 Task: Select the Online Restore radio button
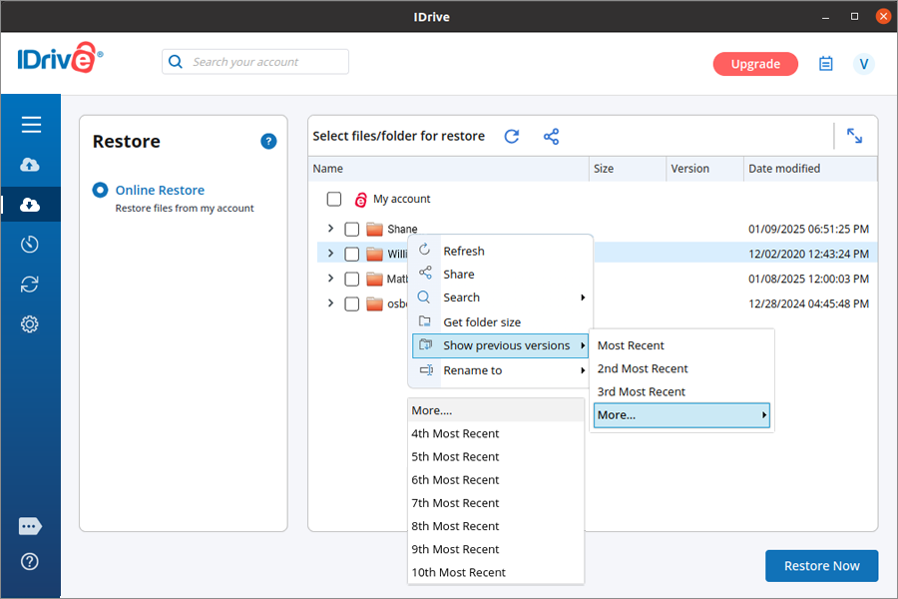(x=100, y=191)
